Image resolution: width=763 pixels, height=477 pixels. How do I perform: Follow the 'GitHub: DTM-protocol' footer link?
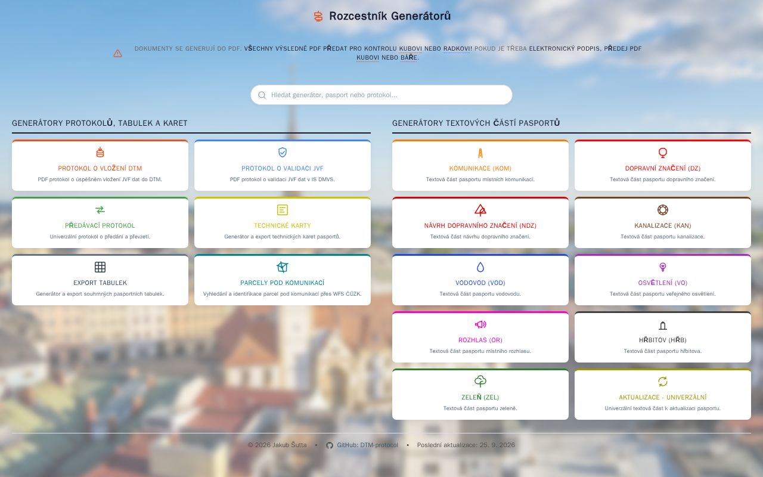tap(367, 445)
